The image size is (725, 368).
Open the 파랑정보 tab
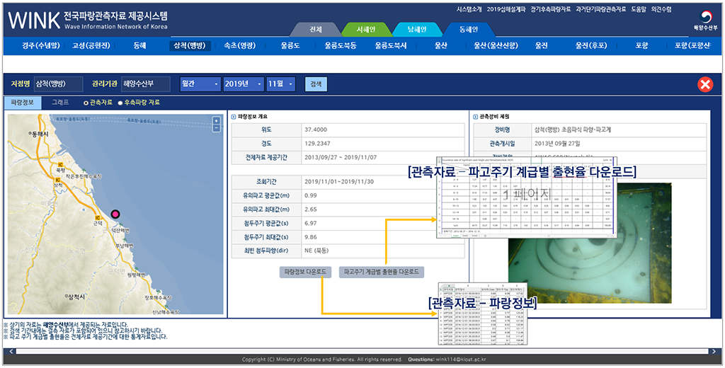click(x=22, y=103)
